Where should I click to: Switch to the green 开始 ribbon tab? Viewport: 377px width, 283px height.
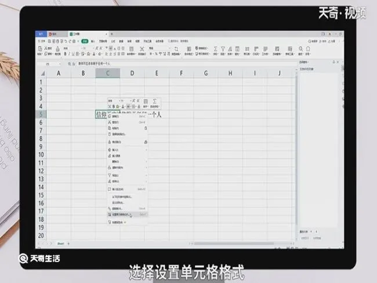pos(85,41)
